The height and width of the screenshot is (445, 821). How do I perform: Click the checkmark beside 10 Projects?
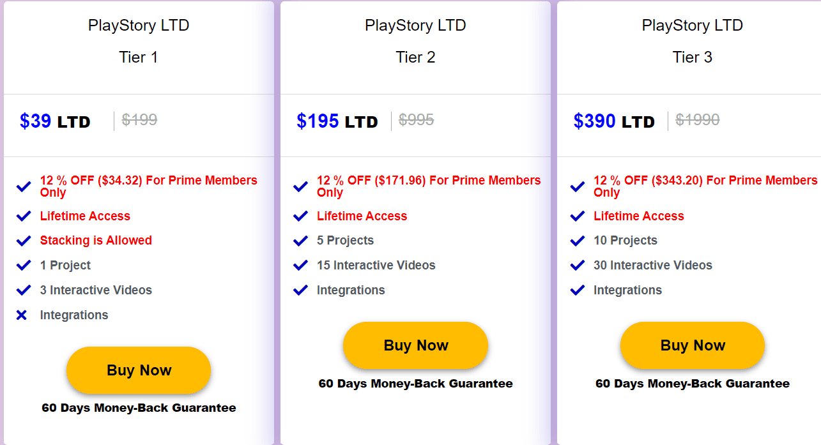click(576, 241)
